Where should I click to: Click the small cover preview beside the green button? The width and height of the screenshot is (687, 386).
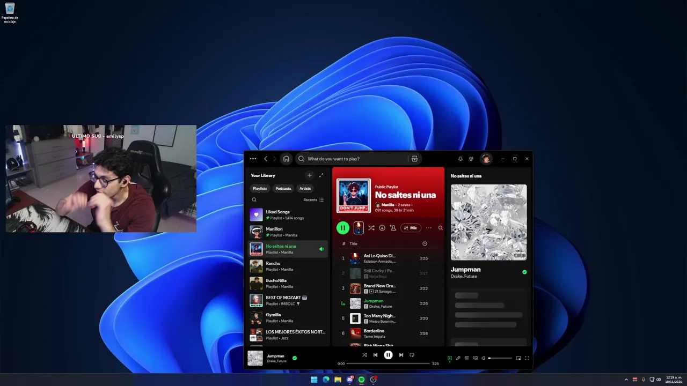(359, 228)
